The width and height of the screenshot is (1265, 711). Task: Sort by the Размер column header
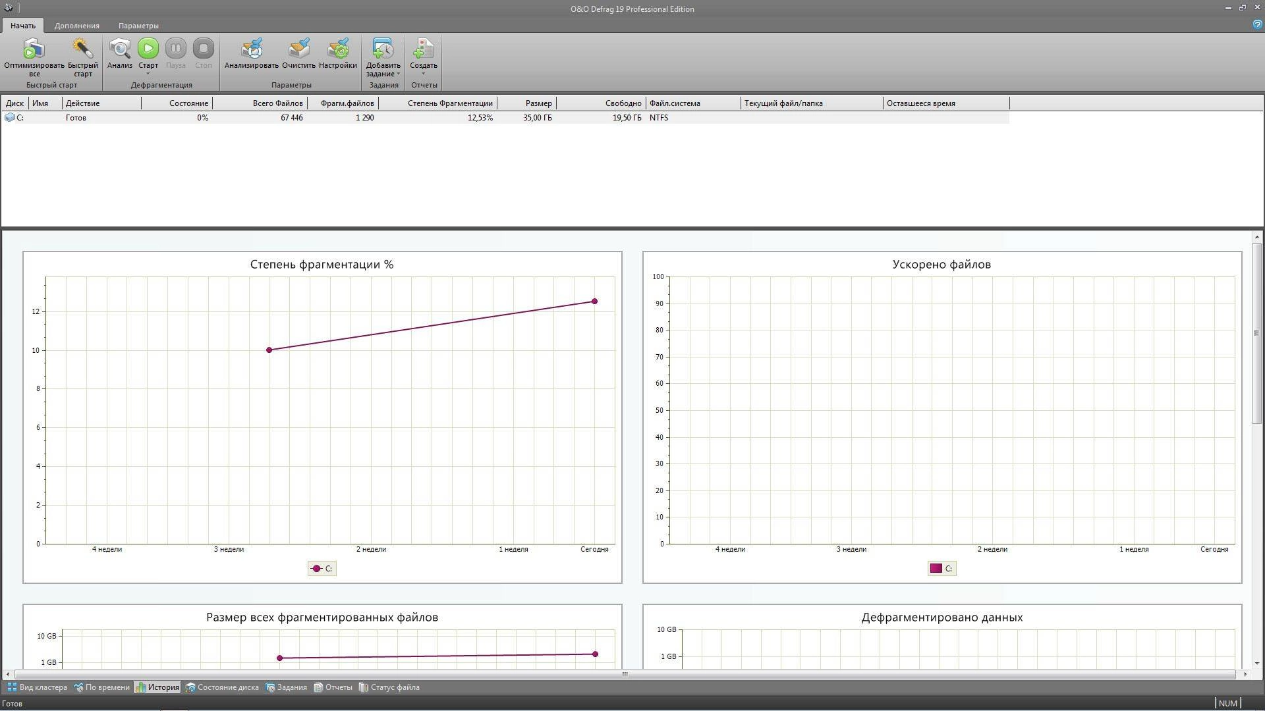click(526, 103)
